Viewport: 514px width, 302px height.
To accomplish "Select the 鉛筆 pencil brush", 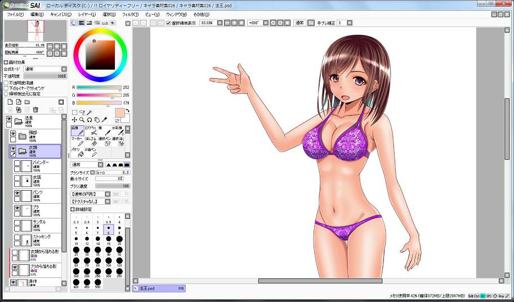I will click(x=77, y=130).
